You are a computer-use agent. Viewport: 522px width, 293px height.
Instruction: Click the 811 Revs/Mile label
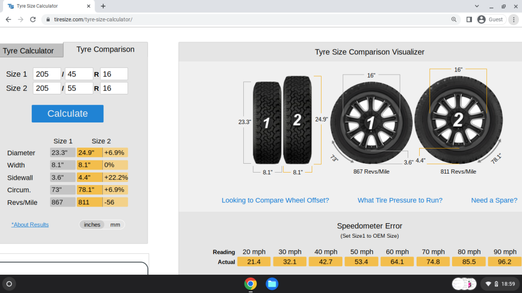click(458, 172)
